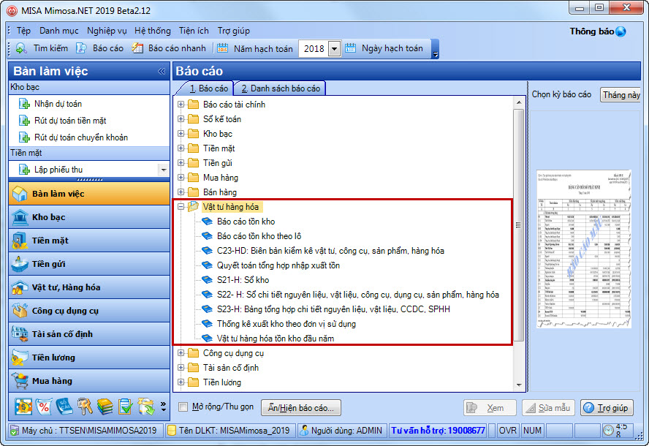Click the keys icon in bottom strip
Viewport: 649px width, 446px height.
85,407
